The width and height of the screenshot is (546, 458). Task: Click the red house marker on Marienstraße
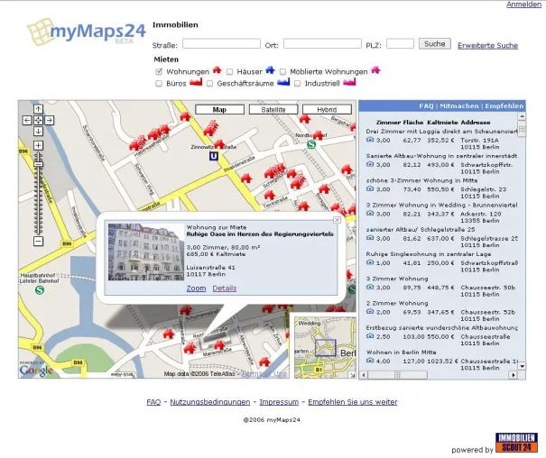[x=219, y=344]
